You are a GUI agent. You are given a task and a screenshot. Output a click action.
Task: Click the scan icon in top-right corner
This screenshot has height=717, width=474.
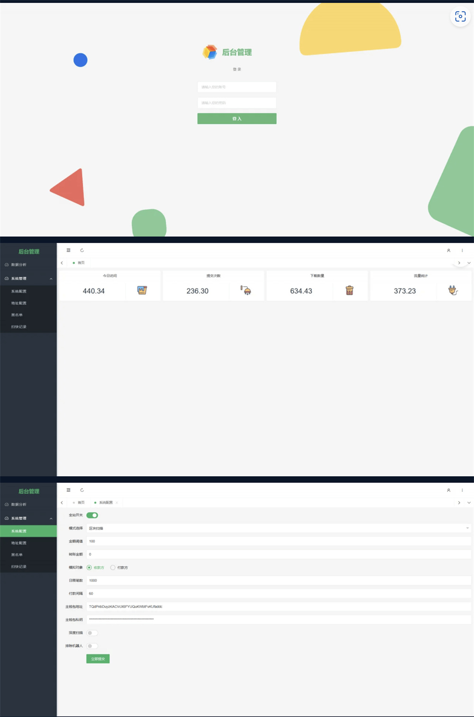460,17
